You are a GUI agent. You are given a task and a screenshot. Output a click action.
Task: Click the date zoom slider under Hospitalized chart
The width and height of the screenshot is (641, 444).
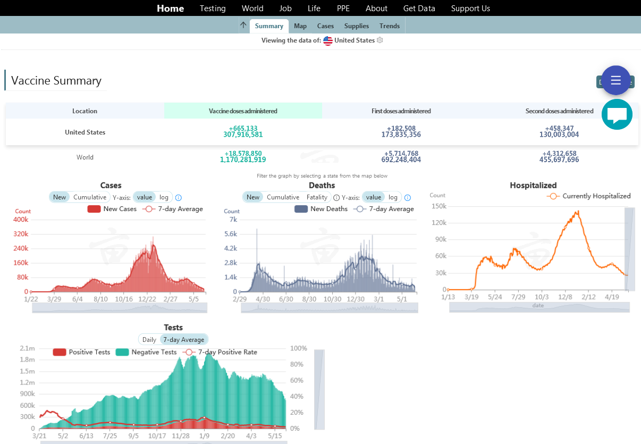539,307
